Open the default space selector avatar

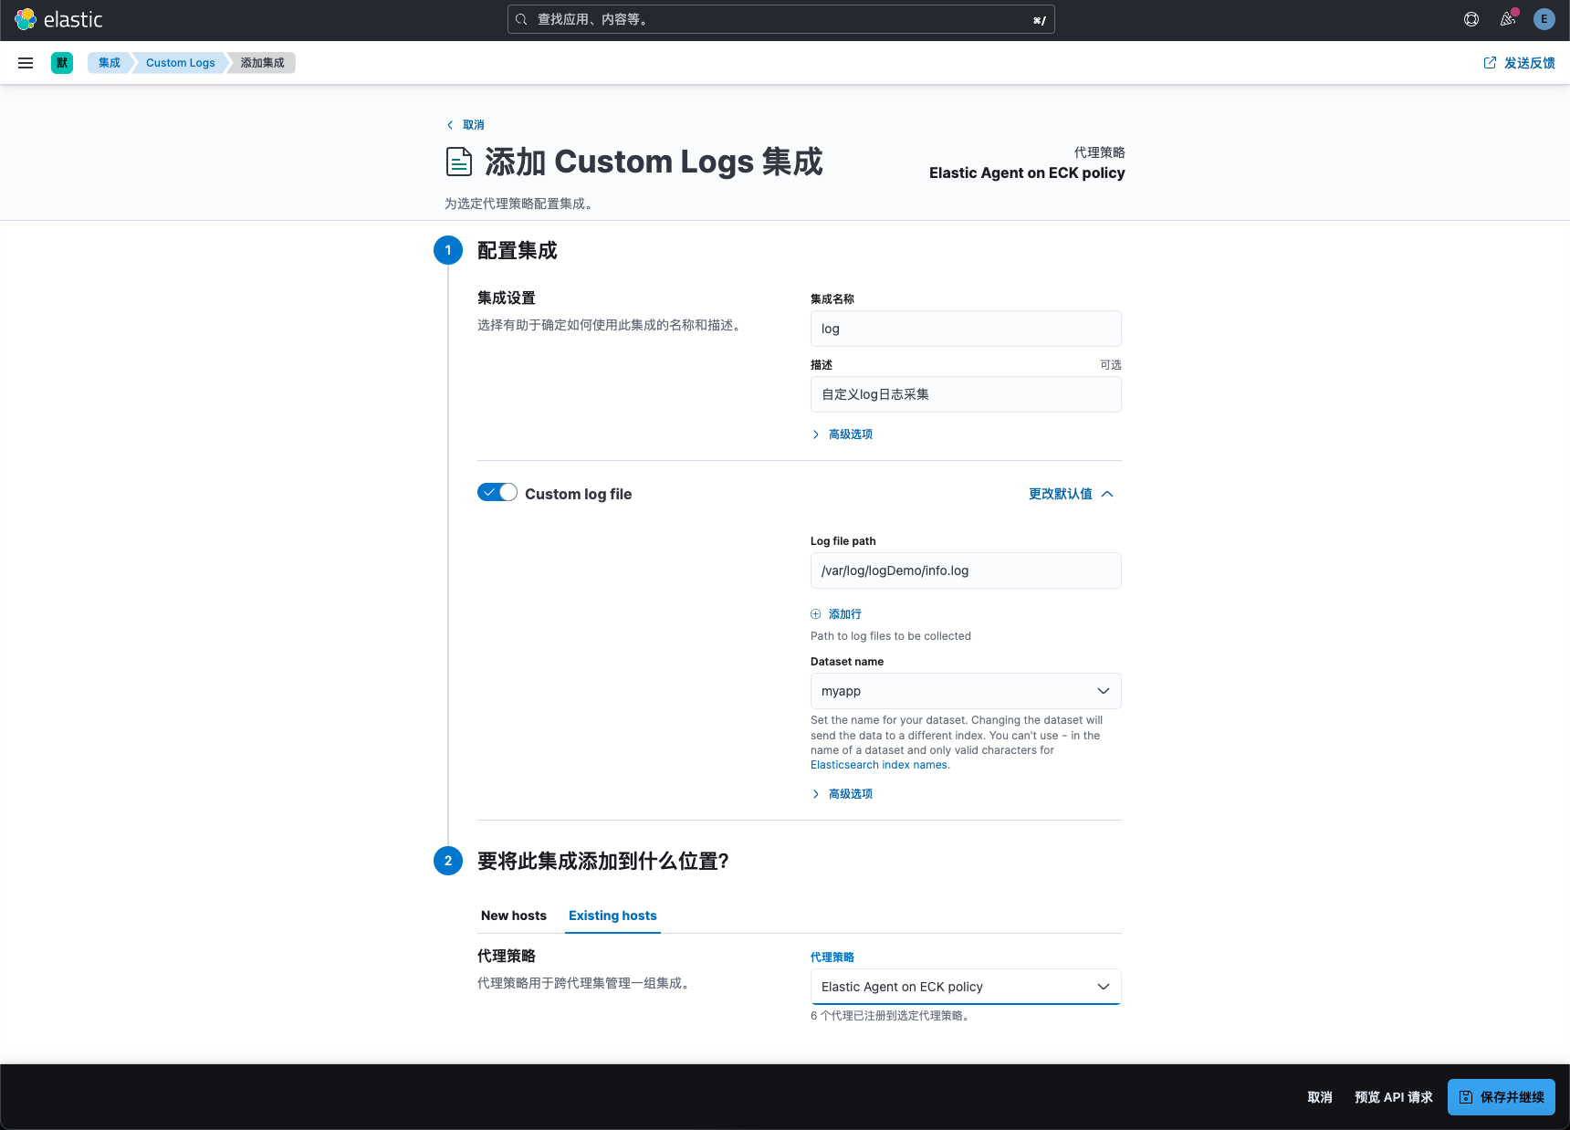(62, 63)
